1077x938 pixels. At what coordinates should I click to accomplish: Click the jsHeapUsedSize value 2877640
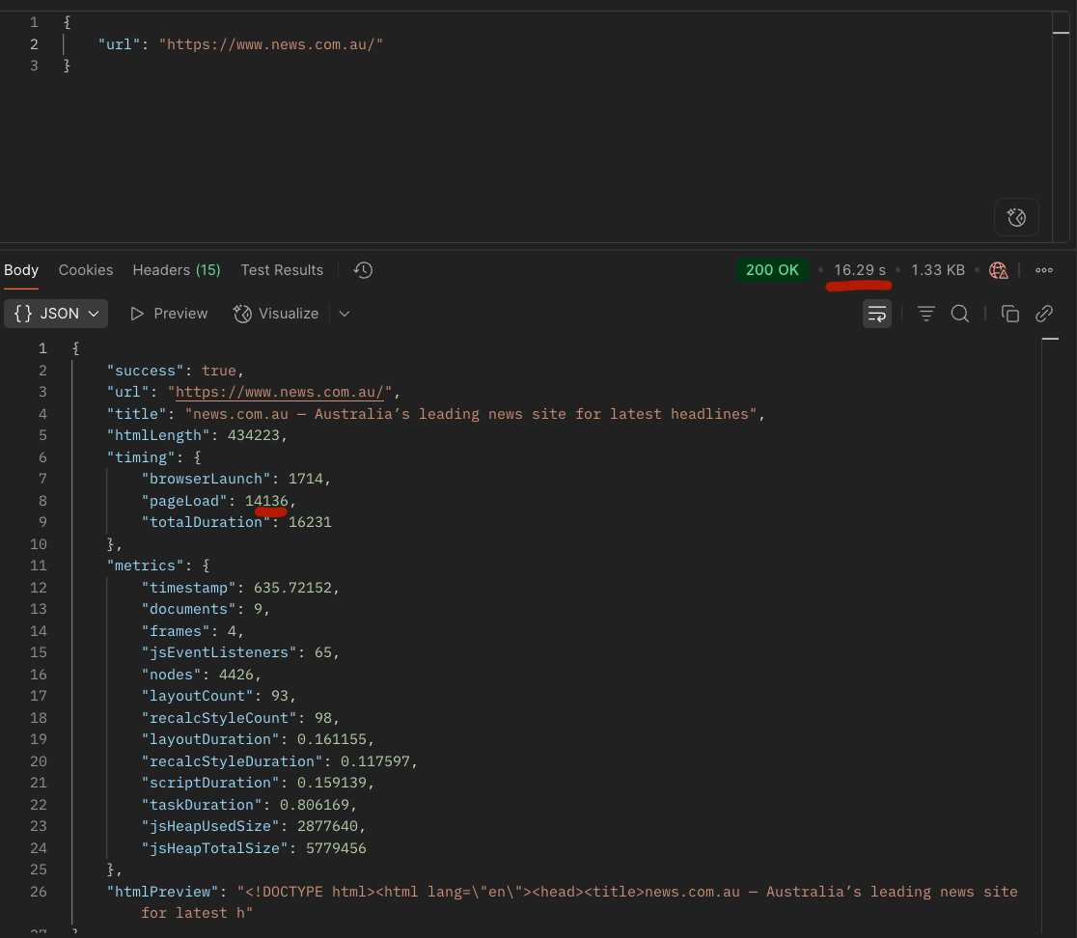point(327,826)
